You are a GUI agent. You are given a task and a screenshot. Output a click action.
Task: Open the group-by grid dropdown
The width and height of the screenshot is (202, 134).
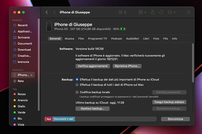point(142,12)
